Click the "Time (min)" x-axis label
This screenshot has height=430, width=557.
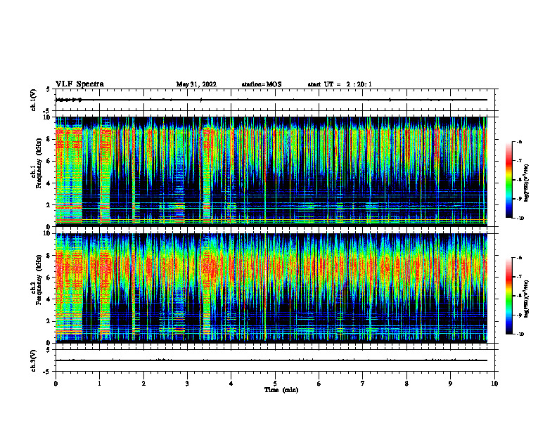(281, 390)
